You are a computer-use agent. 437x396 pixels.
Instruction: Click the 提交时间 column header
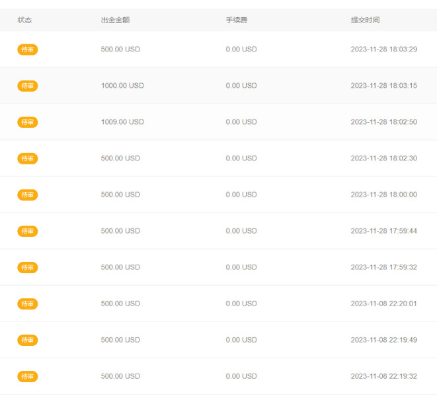tap(365, 20)
